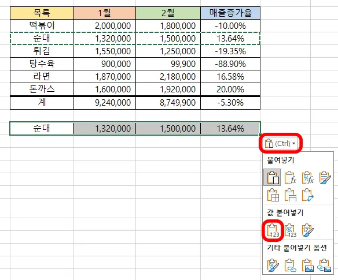
Task: Select the 라면 cell
Action: coord(42,77)
